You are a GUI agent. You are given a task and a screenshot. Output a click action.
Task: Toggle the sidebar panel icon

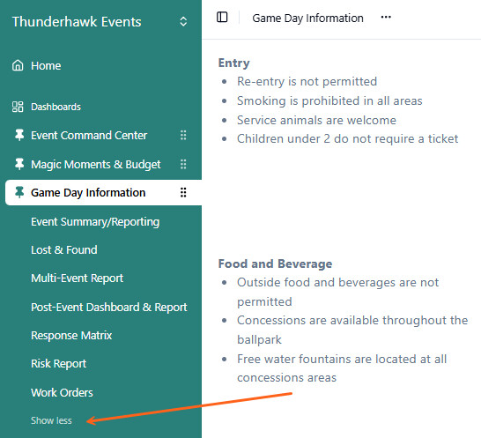click(x=222, y=18)
